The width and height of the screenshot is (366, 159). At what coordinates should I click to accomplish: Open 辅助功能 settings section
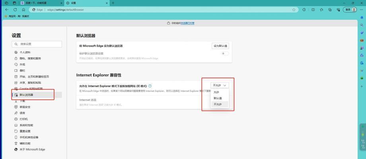(37, 143)
